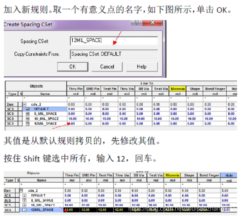The image size is (242, 216).
Task: Click the Copy Constraints From field
Action: coord(113,54)
